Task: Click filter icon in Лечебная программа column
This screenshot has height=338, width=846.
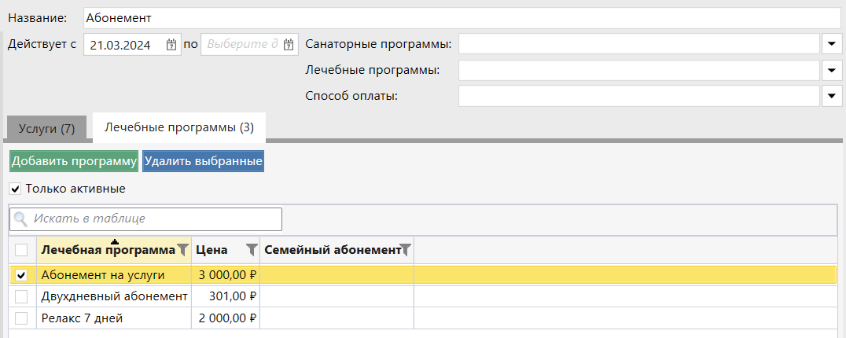Action: click(x=182, y=250)
